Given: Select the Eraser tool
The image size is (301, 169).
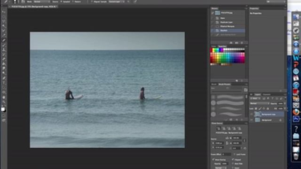Looking at the screenshot, I should point(4,59).
